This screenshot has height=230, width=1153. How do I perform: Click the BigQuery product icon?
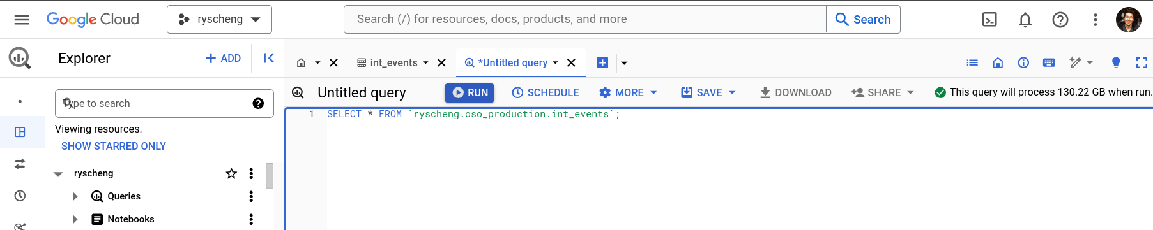click(20, 58)
